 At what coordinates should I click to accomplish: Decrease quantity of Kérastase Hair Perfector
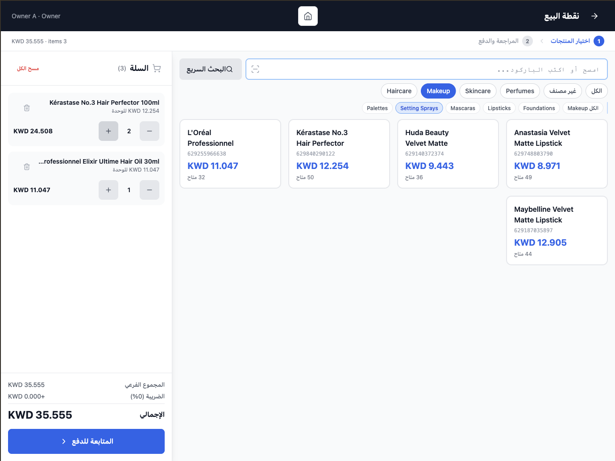click(150, 131)
